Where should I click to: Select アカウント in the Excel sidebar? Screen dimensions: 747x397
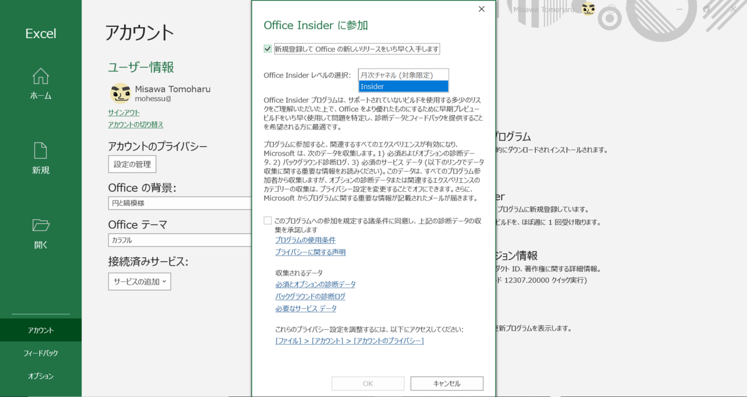coord(40,330)
